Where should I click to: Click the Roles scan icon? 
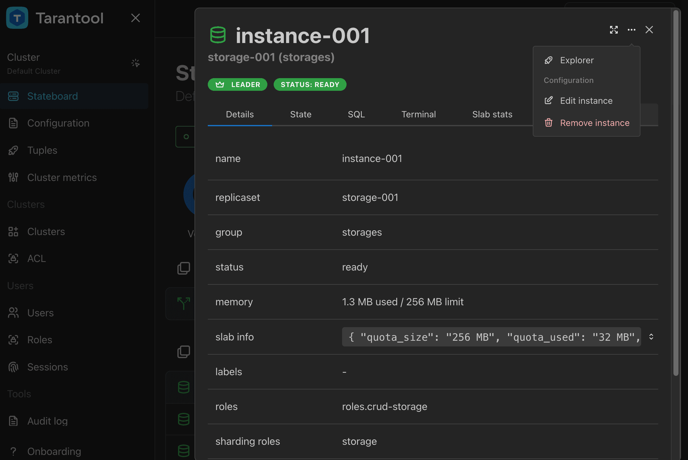point(13,340)
